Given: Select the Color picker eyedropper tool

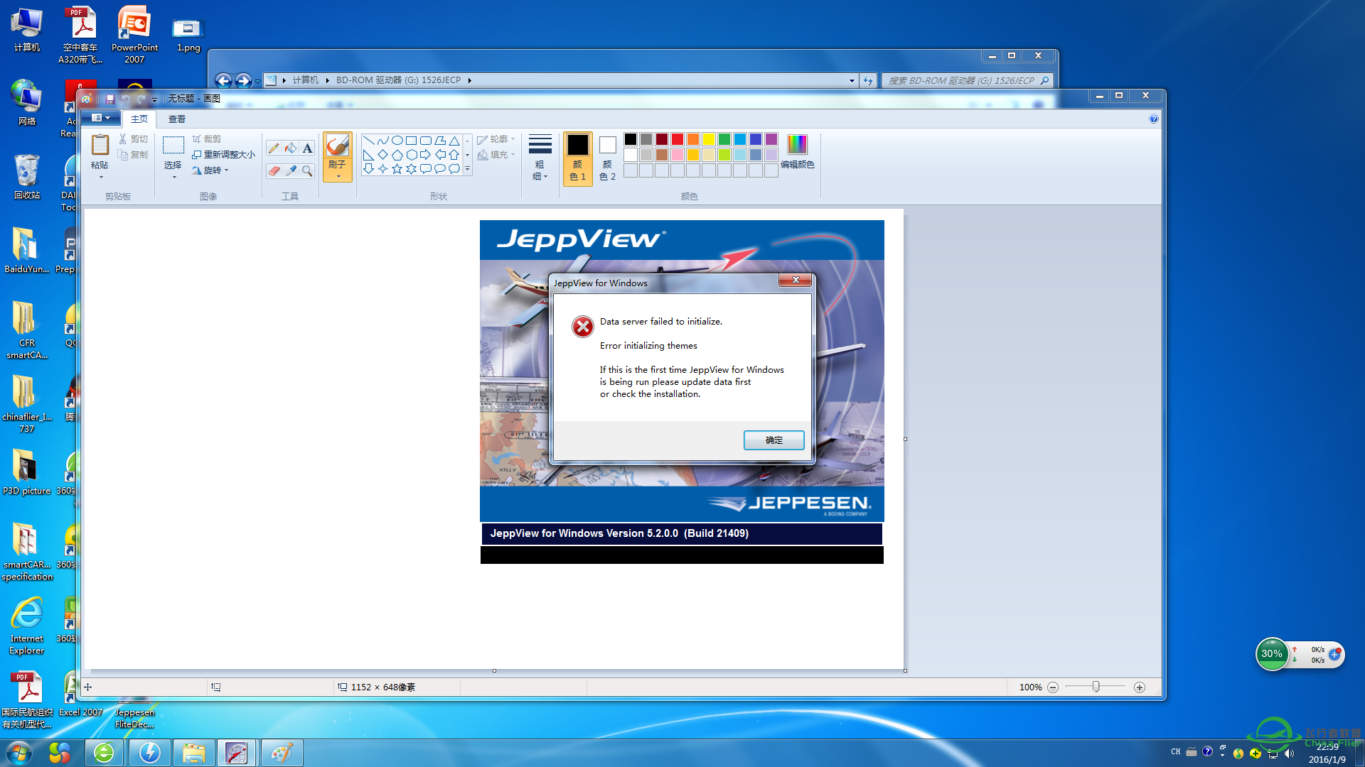Looking at the screenshot, I should tap(291, 171).
